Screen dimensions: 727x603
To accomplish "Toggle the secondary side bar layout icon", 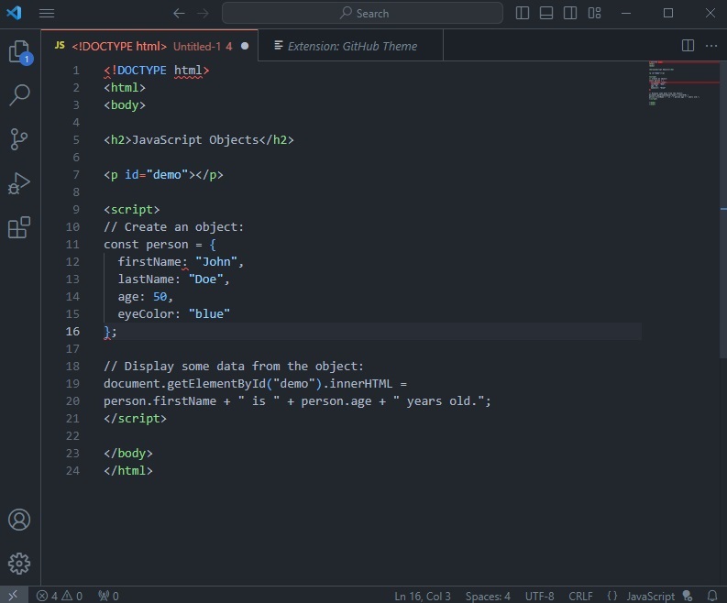I will point(570,13).
